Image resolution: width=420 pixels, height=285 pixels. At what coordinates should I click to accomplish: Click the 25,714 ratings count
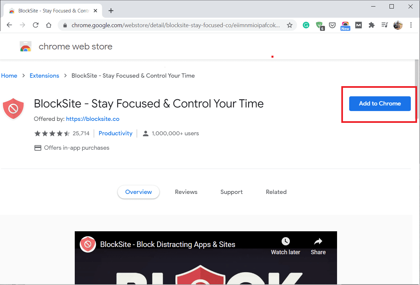pos(81,133)
